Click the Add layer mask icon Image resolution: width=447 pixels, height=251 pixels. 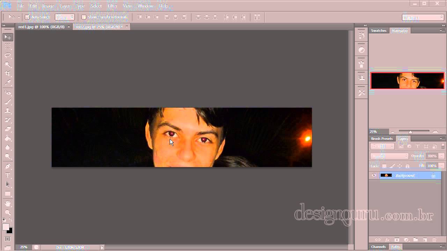pyautogui.click(x=397, y=240)
